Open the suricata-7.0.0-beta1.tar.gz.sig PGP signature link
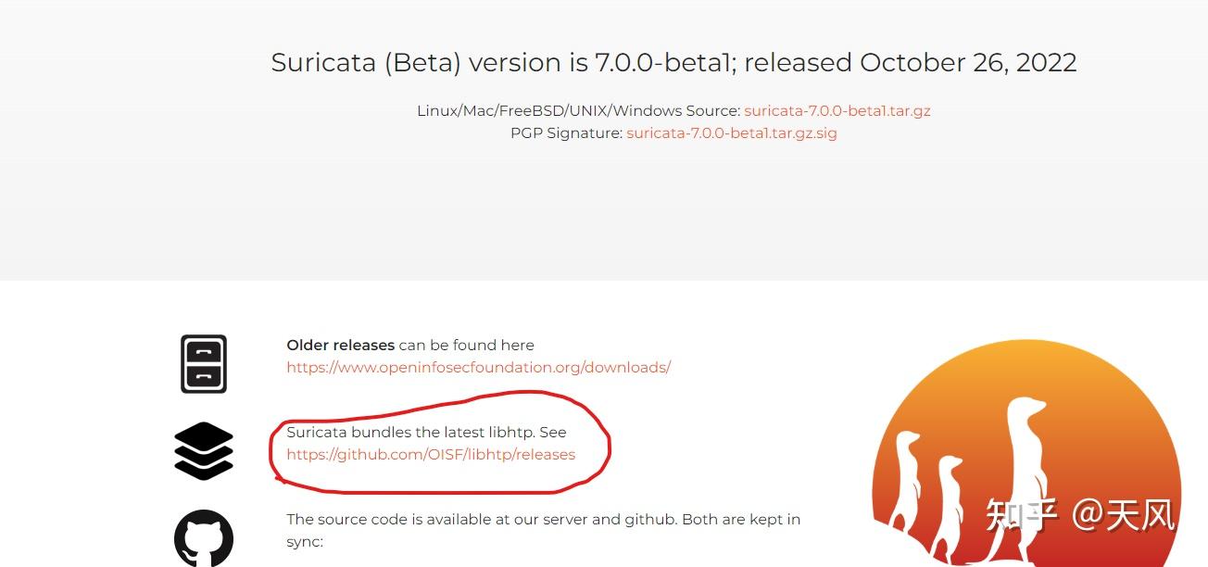The width and height of the screenshot is (1208, 567). tap(732, 132)
